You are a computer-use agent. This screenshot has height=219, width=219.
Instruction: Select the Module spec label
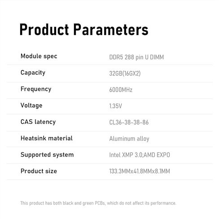click(x=39, y=57)
